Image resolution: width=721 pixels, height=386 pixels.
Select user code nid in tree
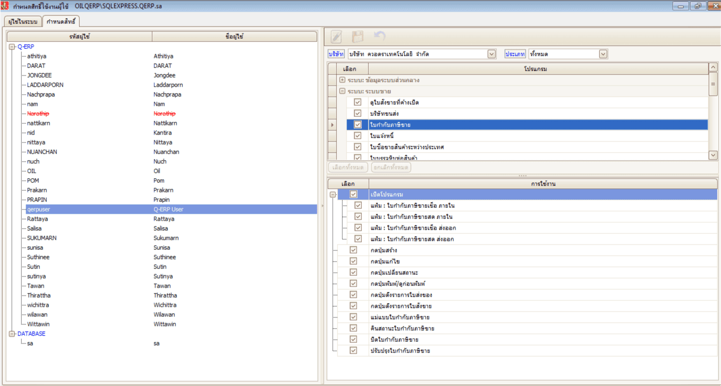31,133
